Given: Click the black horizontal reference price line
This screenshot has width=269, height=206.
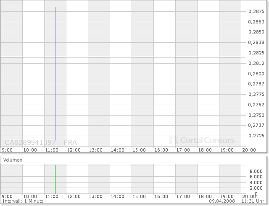Looking at the screenshot, I should coord(123,57).
